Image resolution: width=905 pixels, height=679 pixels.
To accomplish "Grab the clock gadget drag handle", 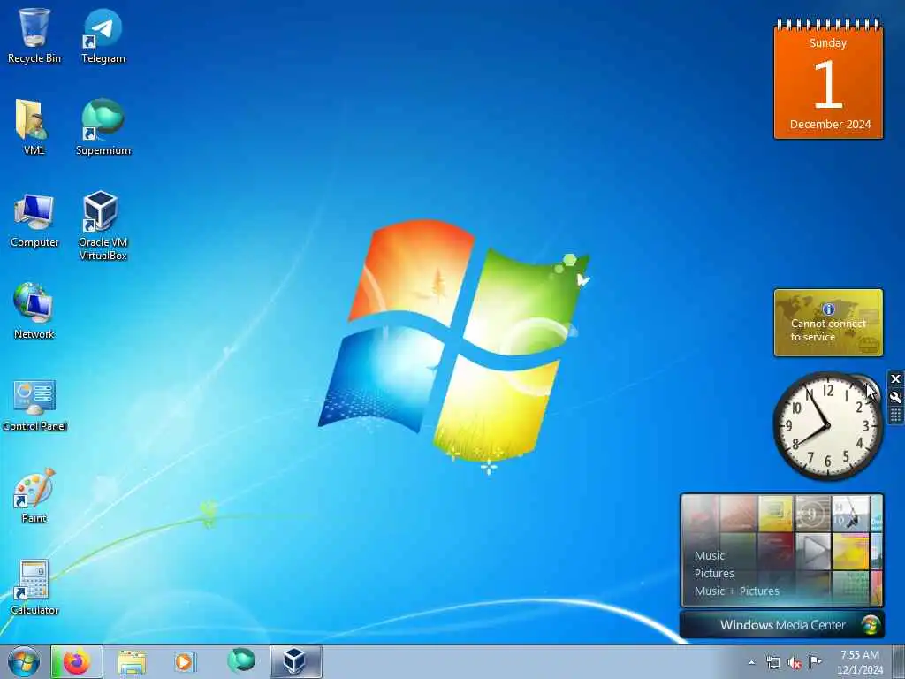I will (896, 416).
